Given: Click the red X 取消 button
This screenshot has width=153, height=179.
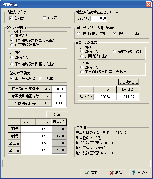Looking at the screenshot, I should [x=115, y=172].
